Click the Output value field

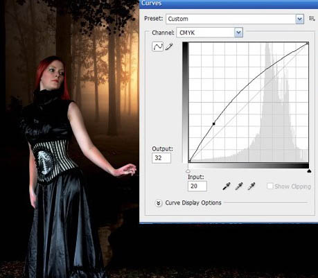(161, 158)
